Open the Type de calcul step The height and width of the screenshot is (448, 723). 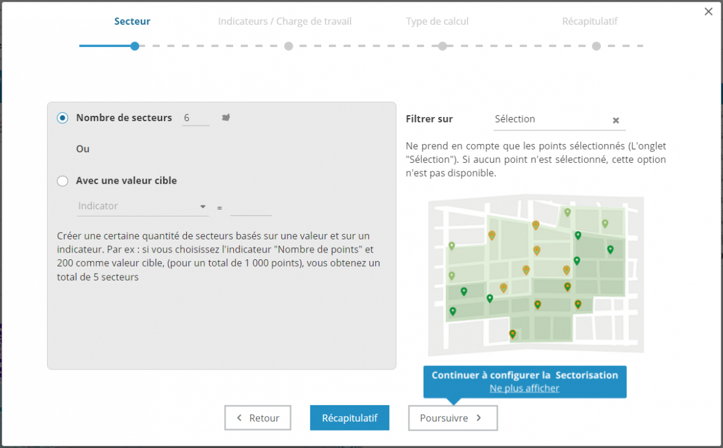437,22
